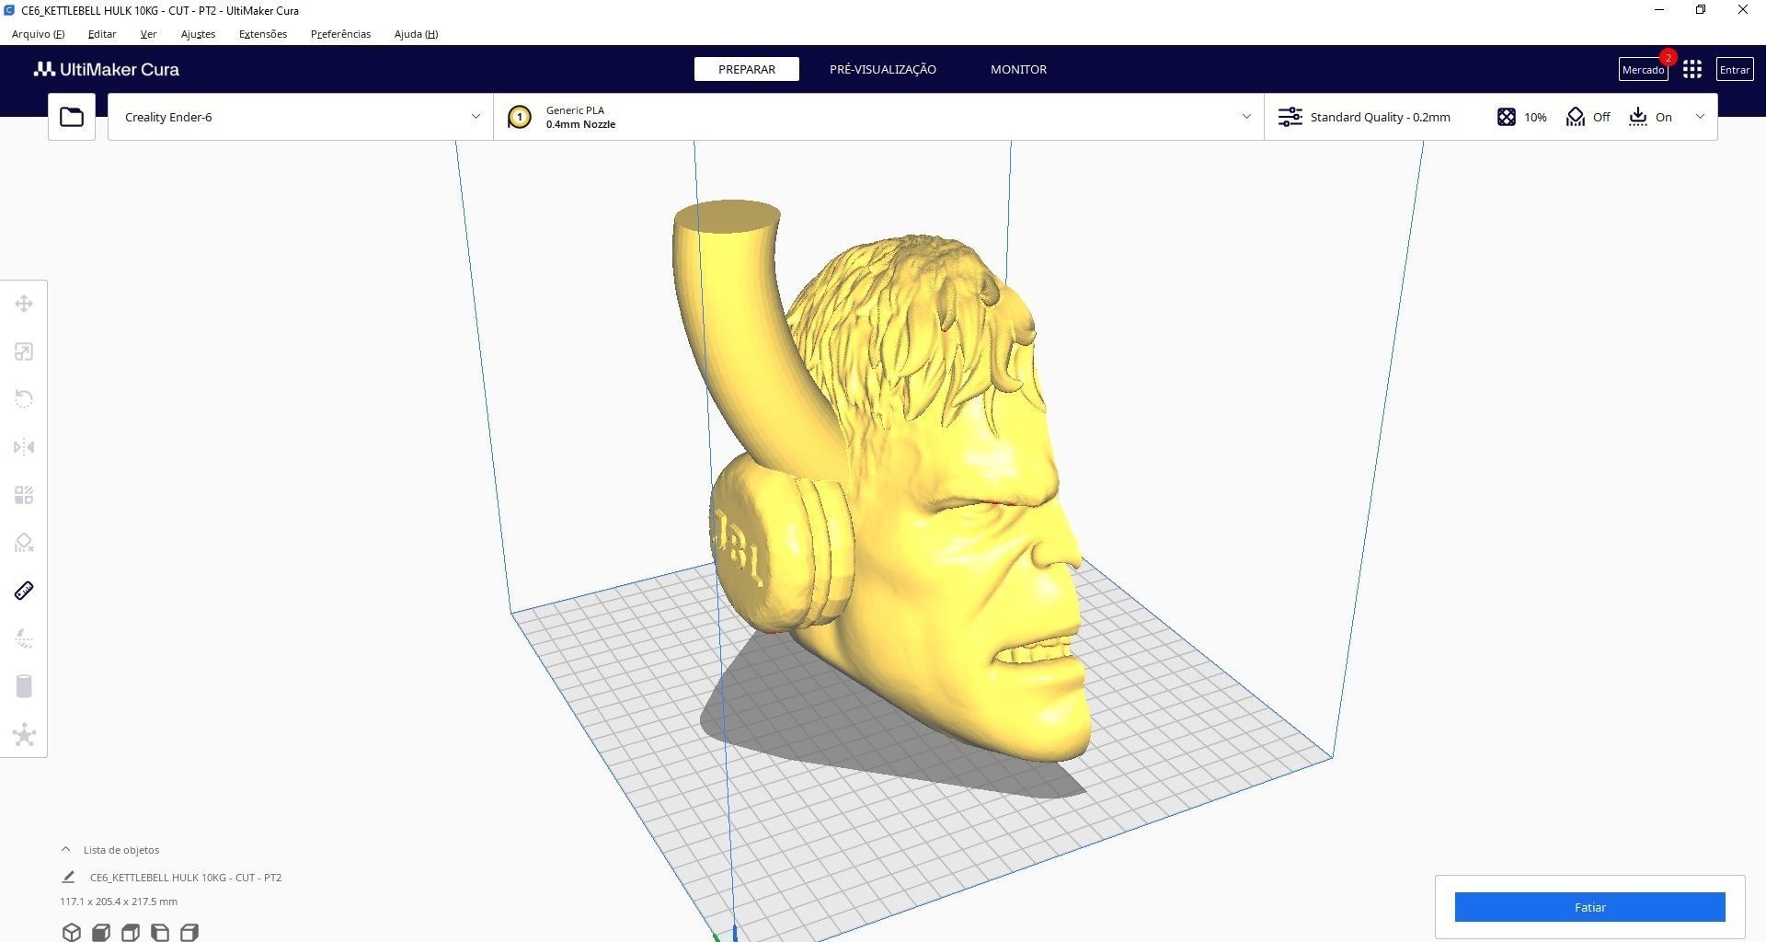Screen dimensions: 1766x942
Task: Open file with the folder icon
Action: point(72,117)
